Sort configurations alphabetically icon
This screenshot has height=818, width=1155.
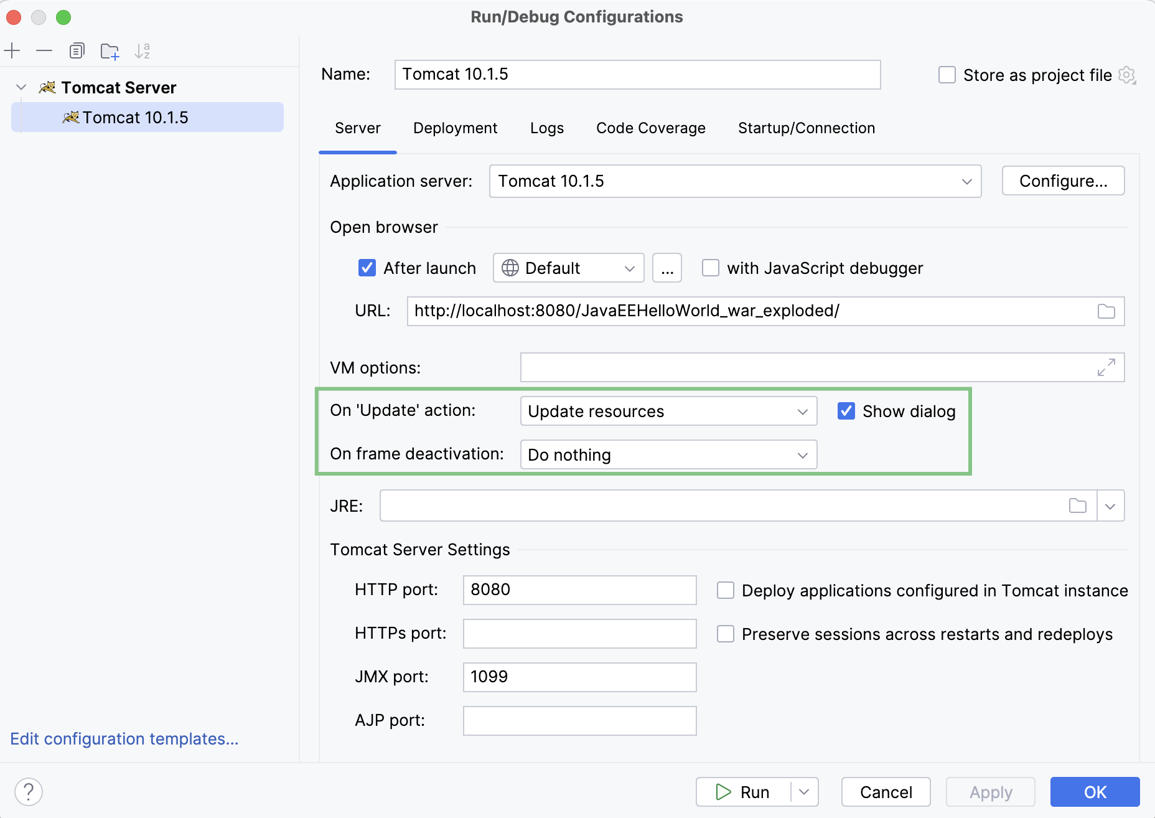coord(143,51)
